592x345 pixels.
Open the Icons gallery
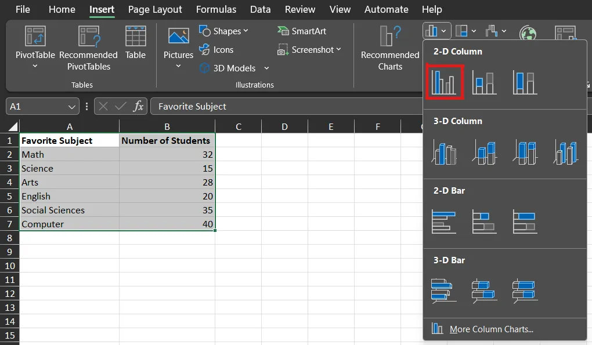click(x=216, y=49)
